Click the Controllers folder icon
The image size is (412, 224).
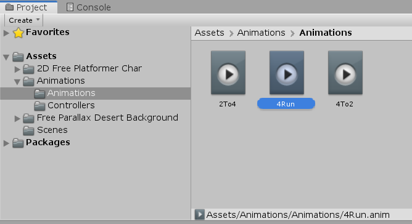click(39, 106)
